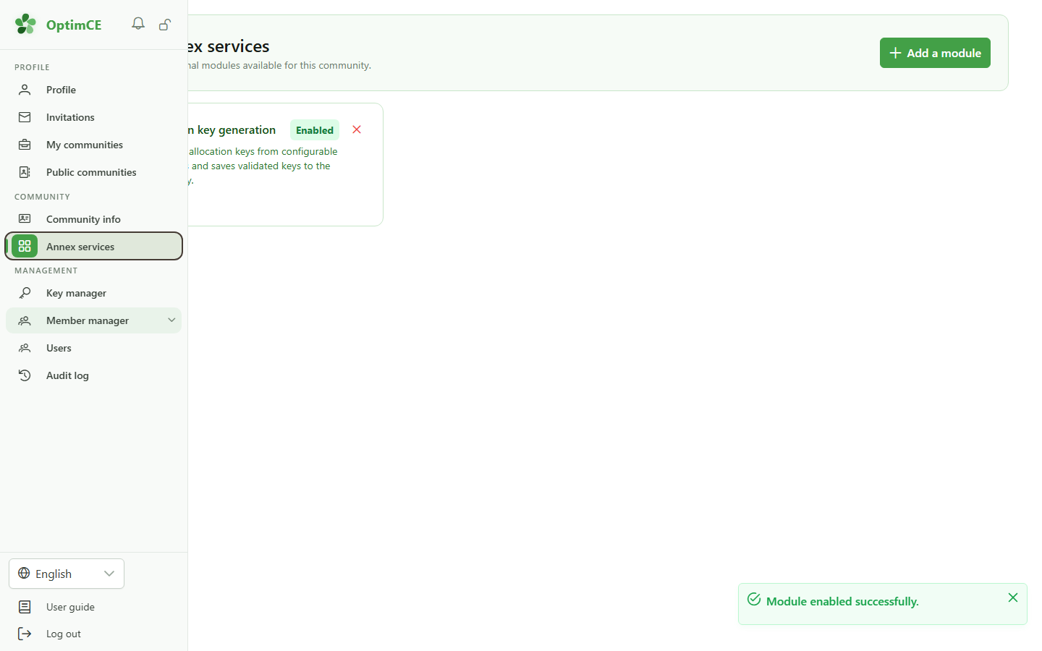Open the English language dropdown
Viewport: 1042px width, 651px height.
[x=67, y=574]
